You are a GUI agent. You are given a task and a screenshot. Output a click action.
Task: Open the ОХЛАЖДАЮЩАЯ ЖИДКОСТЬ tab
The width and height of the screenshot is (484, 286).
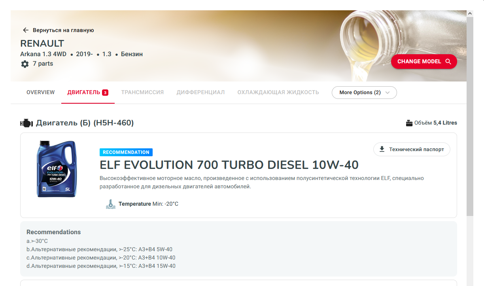pos(278,92)
